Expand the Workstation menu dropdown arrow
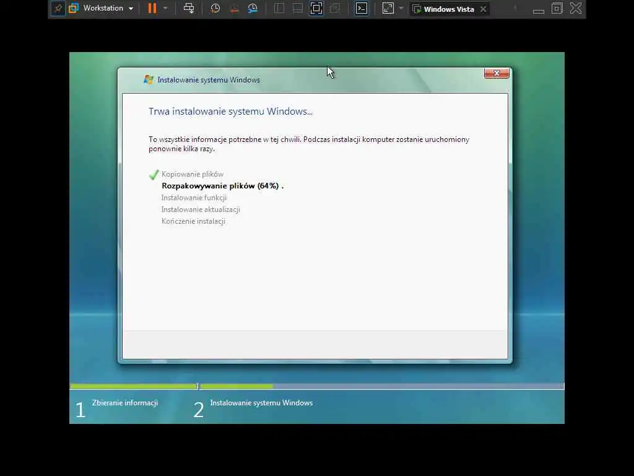Image resolution: width=634 pixels, height=476 pixels. point(131,9)
